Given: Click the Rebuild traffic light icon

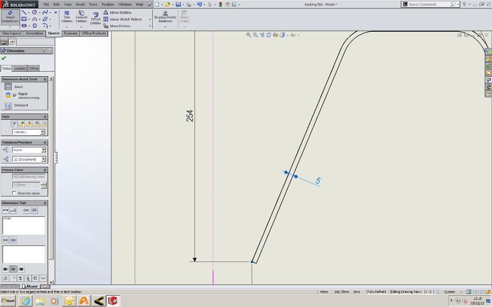Looking at the screenshot, I should coord(220,5).
